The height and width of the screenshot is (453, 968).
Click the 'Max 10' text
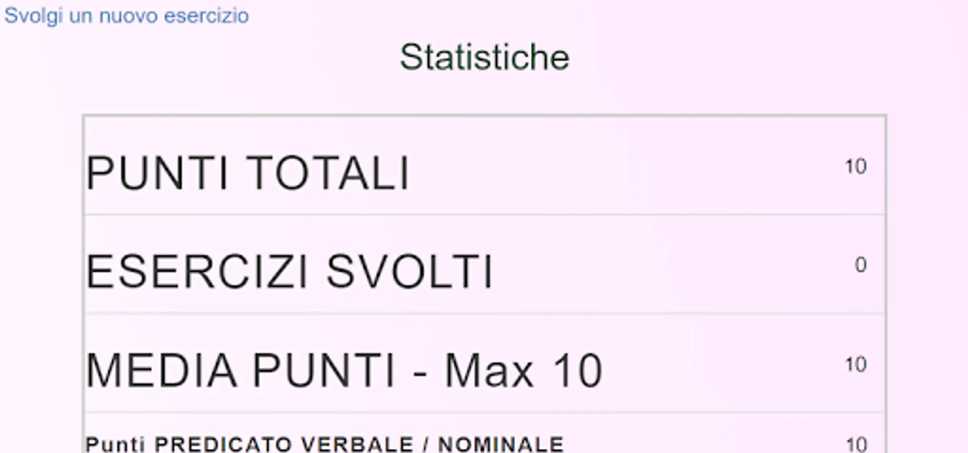[x=523, y=371]
